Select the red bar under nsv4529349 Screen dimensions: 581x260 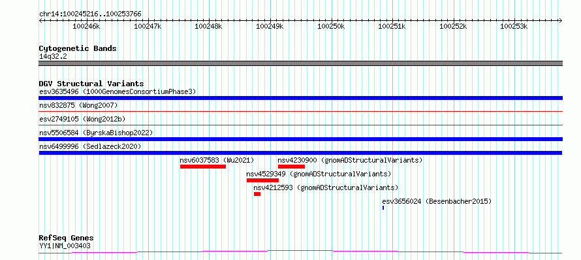coord(262,180)
